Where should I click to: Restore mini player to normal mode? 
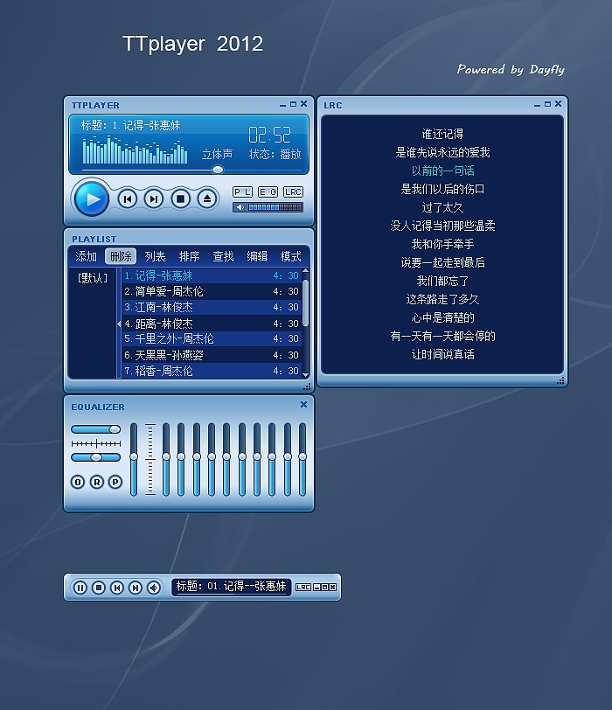(324, 588)
